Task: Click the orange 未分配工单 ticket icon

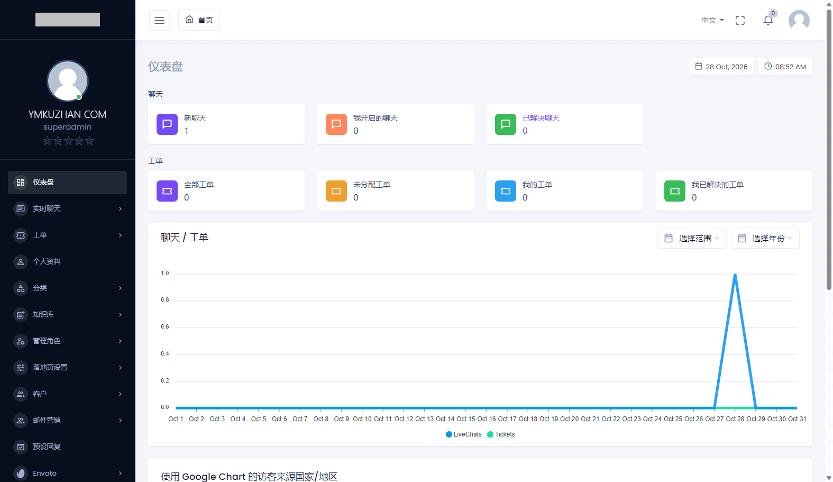Action: (x=336, y=191)
